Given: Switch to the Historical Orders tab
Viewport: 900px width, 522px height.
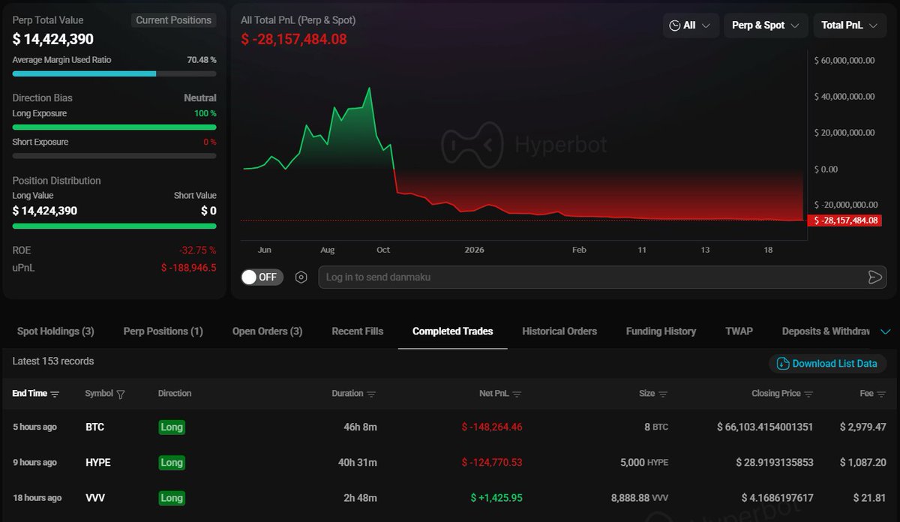Looking at the screenshot, I should [x=559, y=331].
